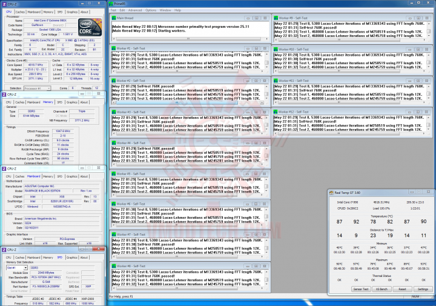Screen dimensions: 436x306
Task: Click the Worker #7 Self-Test window icon
Action: [x=114, y=234]
